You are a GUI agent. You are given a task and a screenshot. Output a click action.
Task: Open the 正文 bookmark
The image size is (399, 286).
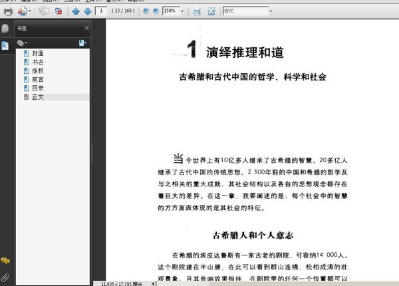pyautogui.click(x=37, y=97)
